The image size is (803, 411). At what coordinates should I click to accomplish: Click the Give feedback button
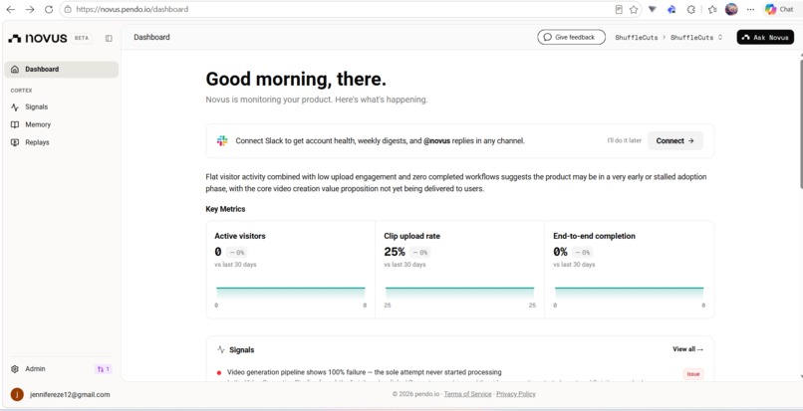click(x=571, y=37)
